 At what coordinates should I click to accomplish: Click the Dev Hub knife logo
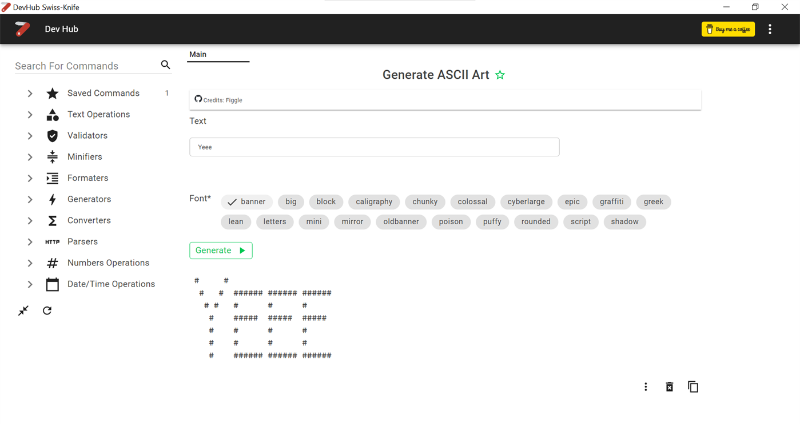click(22, 29)
